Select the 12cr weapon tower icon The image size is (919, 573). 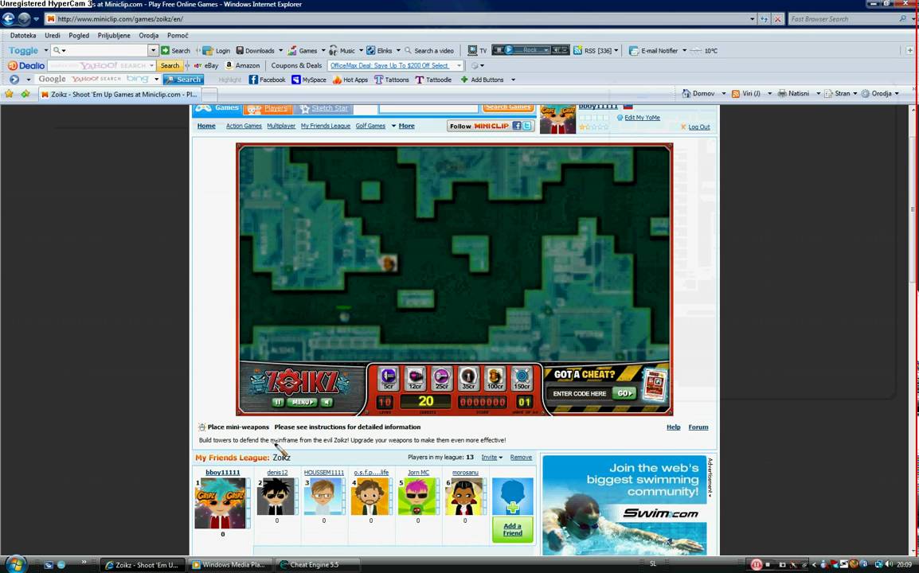click(x=415, y=378)
